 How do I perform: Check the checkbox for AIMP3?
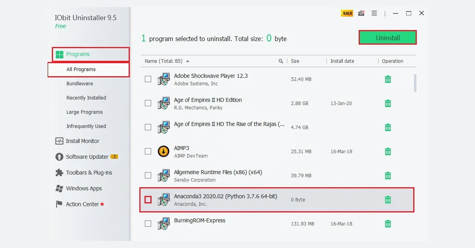pyautogui.click(x=148, y=151)
